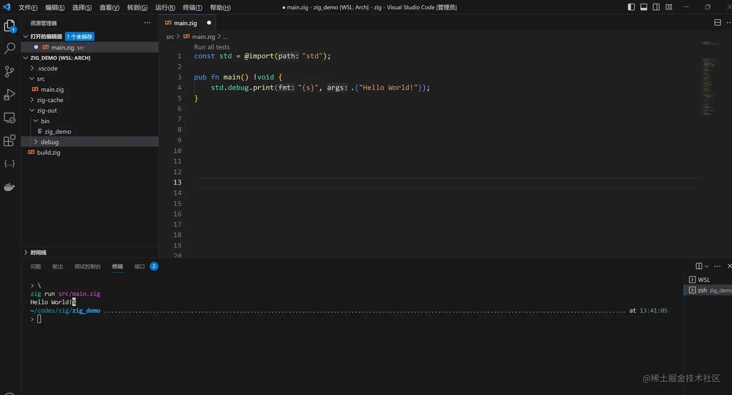Open the Explorer view in activity bar
The width and height of the screenshot is (732, 395).
pyautogui.click(x=10, y=26)
